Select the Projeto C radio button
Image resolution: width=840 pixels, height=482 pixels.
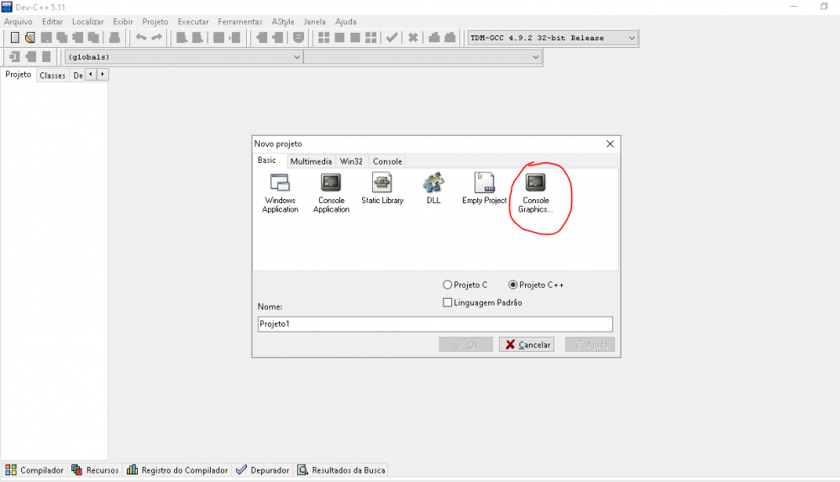click(448, 286)
